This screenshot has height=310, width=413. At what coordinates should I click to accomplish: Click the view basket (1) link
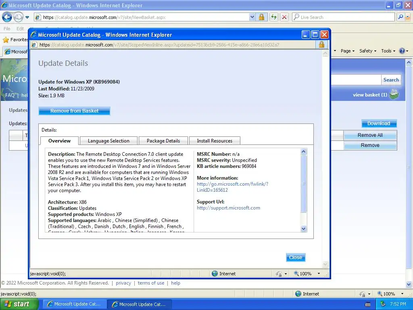pos(370,95)
